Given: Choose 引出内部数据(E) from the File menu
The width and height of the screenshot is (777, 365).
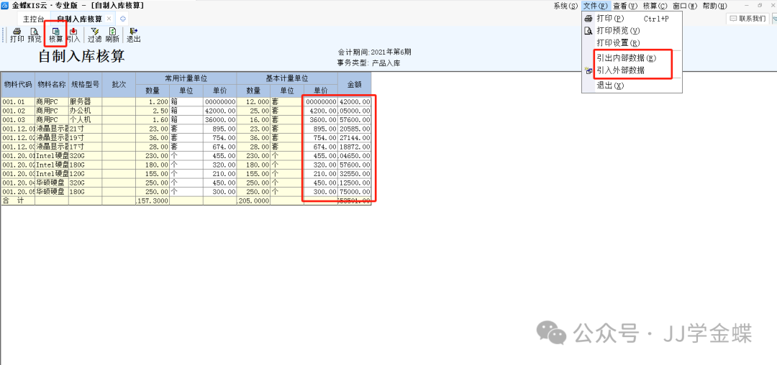Looking at the screenshot, I should pyautogui.click(x=625, y=57).
